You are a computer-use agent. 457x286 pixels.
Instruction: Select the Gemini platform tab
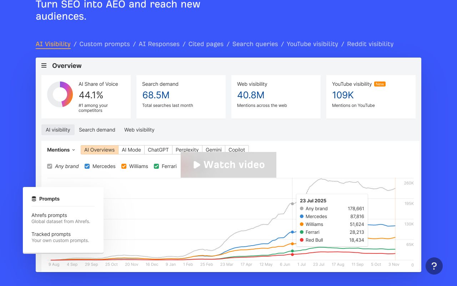click(214, 150)
